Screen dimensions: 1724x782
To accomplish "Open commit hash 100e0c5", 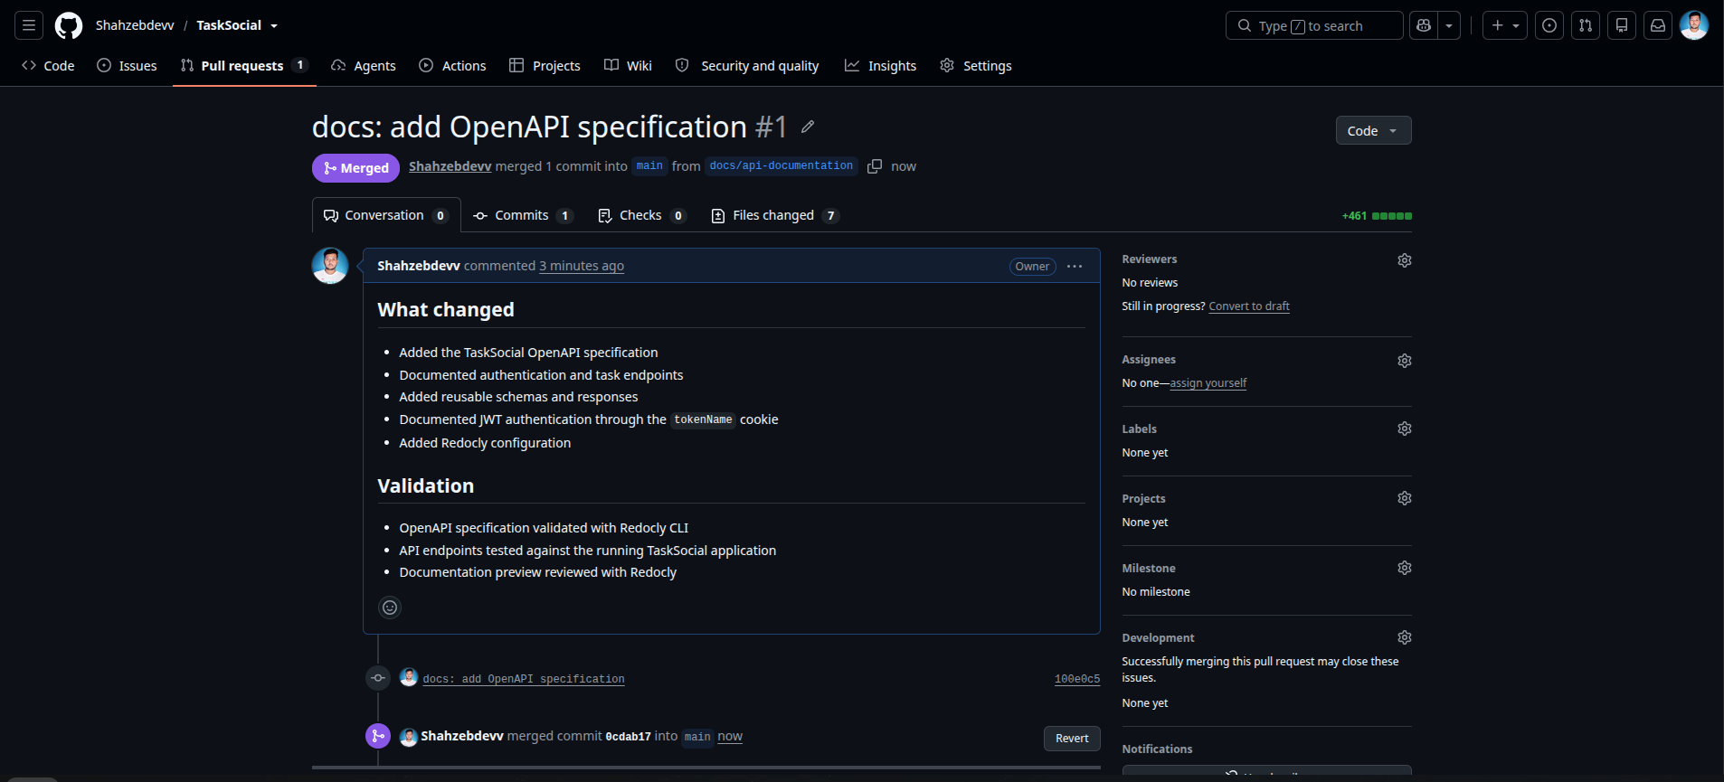I will click(1077, 679).
